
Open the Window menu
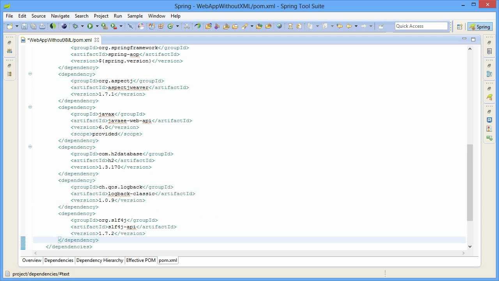pos(157,16)
